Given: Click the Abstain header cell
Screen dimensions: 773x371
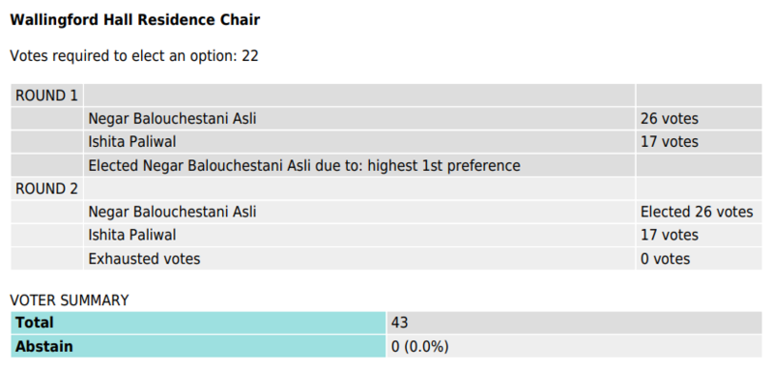Looking at the screenshot, I should (198, 347).
